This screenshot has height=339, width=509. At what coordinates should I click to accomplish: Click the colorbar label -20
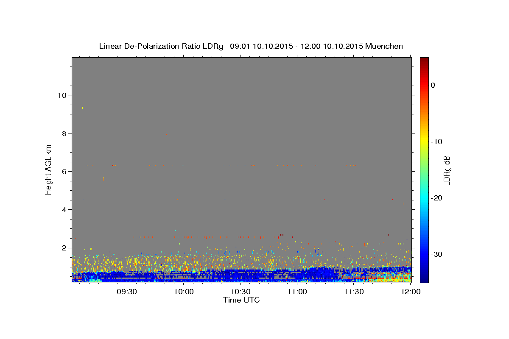point(436,198)
